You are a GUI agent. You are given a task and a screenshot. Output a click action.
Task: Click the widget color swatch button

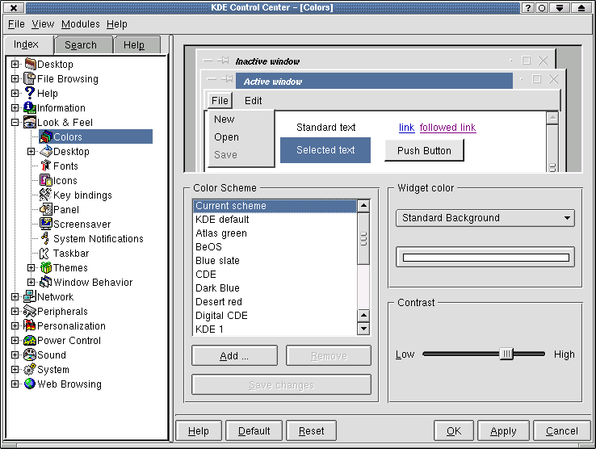click(x=485, y=257)
